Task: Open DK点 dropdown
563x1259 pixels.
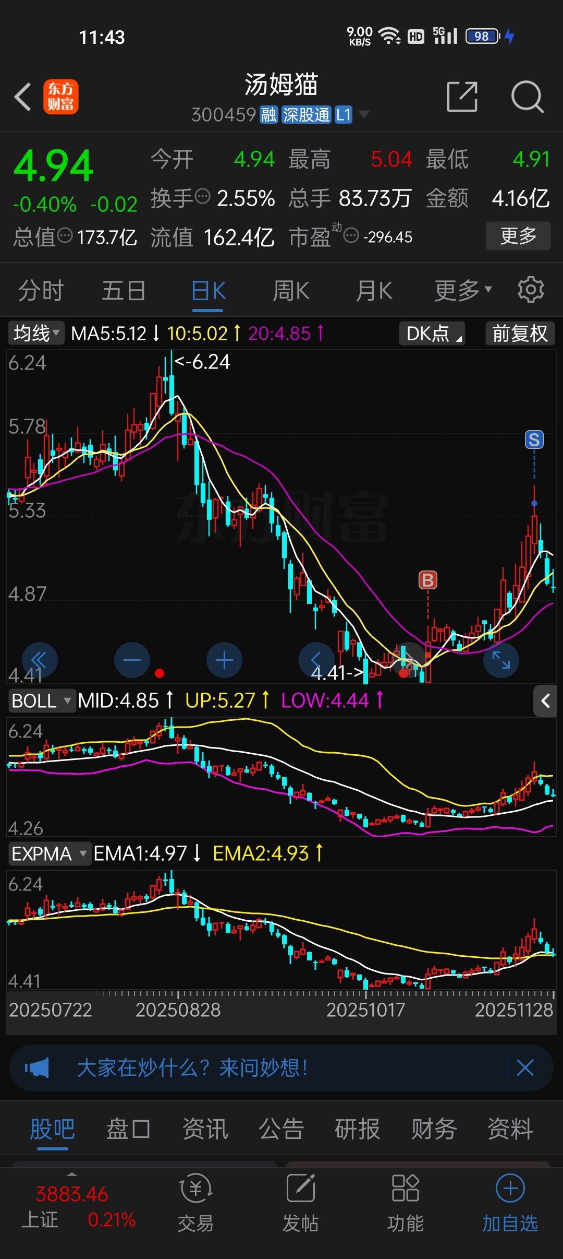Action: pyautogui.click(x=432, y=333)
